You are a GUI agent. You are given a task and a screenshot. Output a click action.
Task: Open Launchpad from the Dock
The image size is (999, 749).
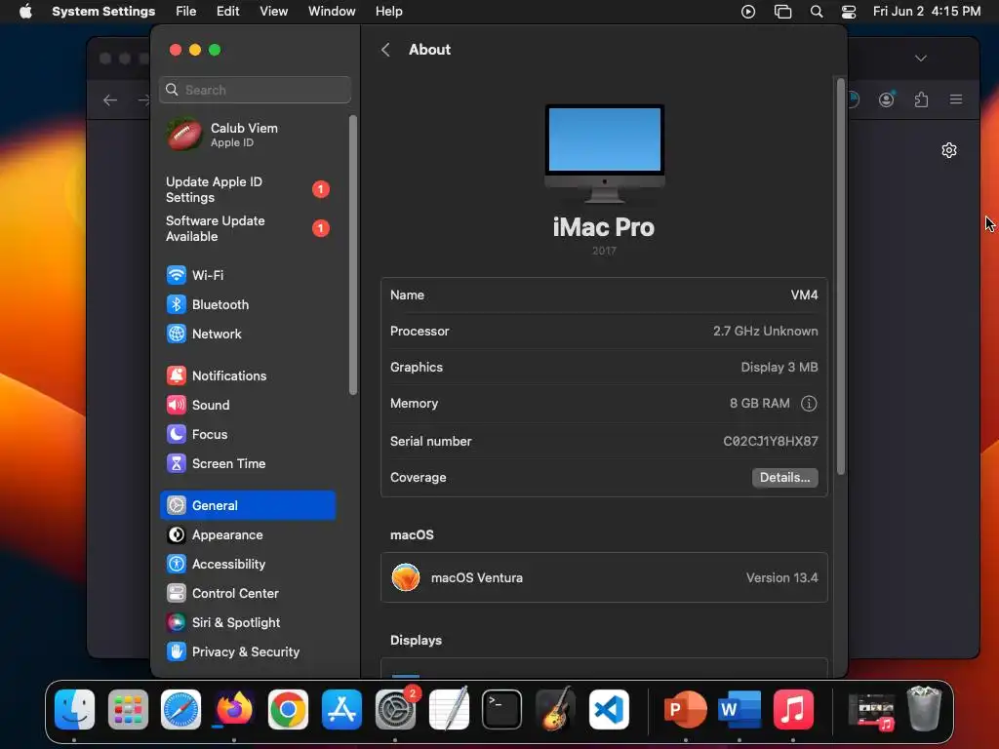coord(128,709)
